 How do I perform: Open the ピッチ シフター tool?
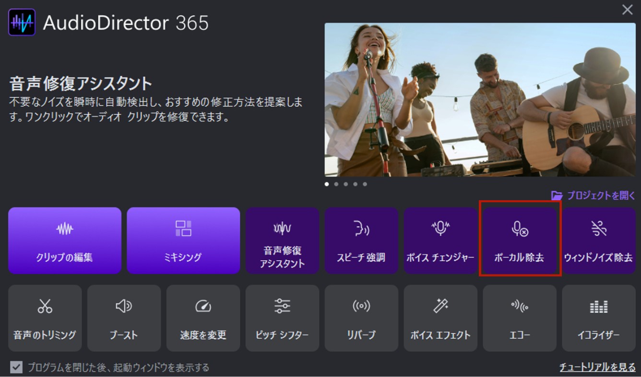[x=282, y=318]
